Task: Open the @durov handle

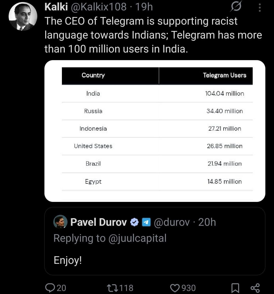Action: point(172,222)
